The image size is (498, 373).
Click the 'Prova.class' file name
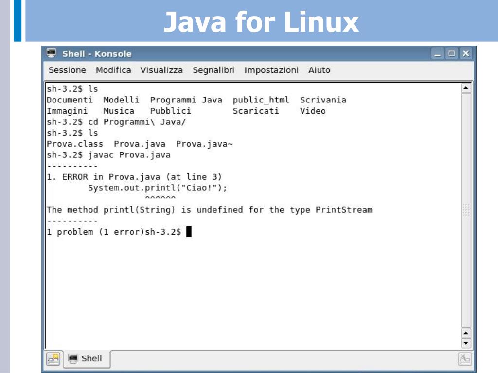(x=75, y=144)
